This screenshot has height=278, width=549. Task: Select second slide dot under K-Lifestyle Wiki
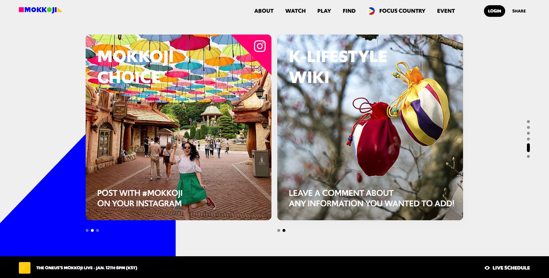coord(284,230)
